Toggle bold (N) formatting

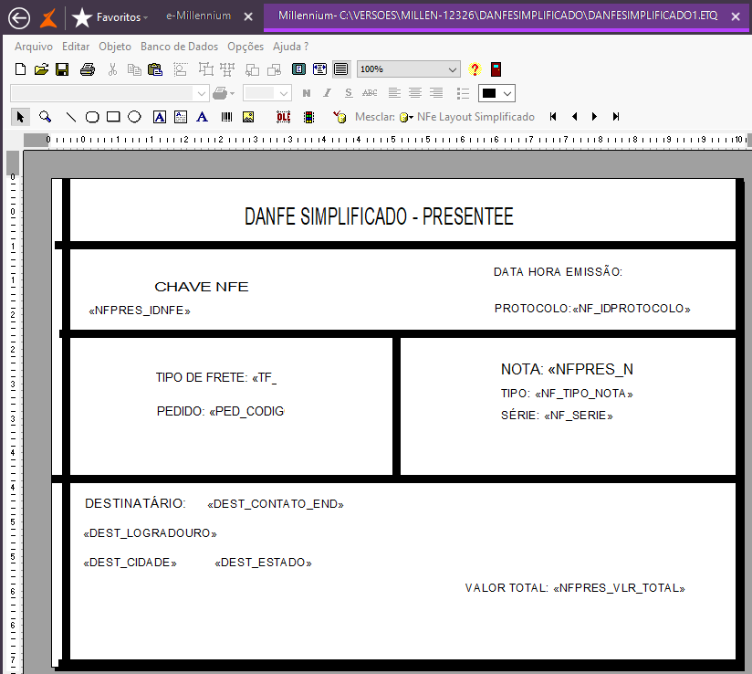[307, 93]
